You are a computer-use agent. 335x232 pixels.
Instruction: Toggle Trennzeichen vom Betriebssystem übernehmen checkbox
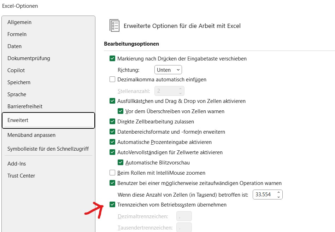tap(112, 205)
